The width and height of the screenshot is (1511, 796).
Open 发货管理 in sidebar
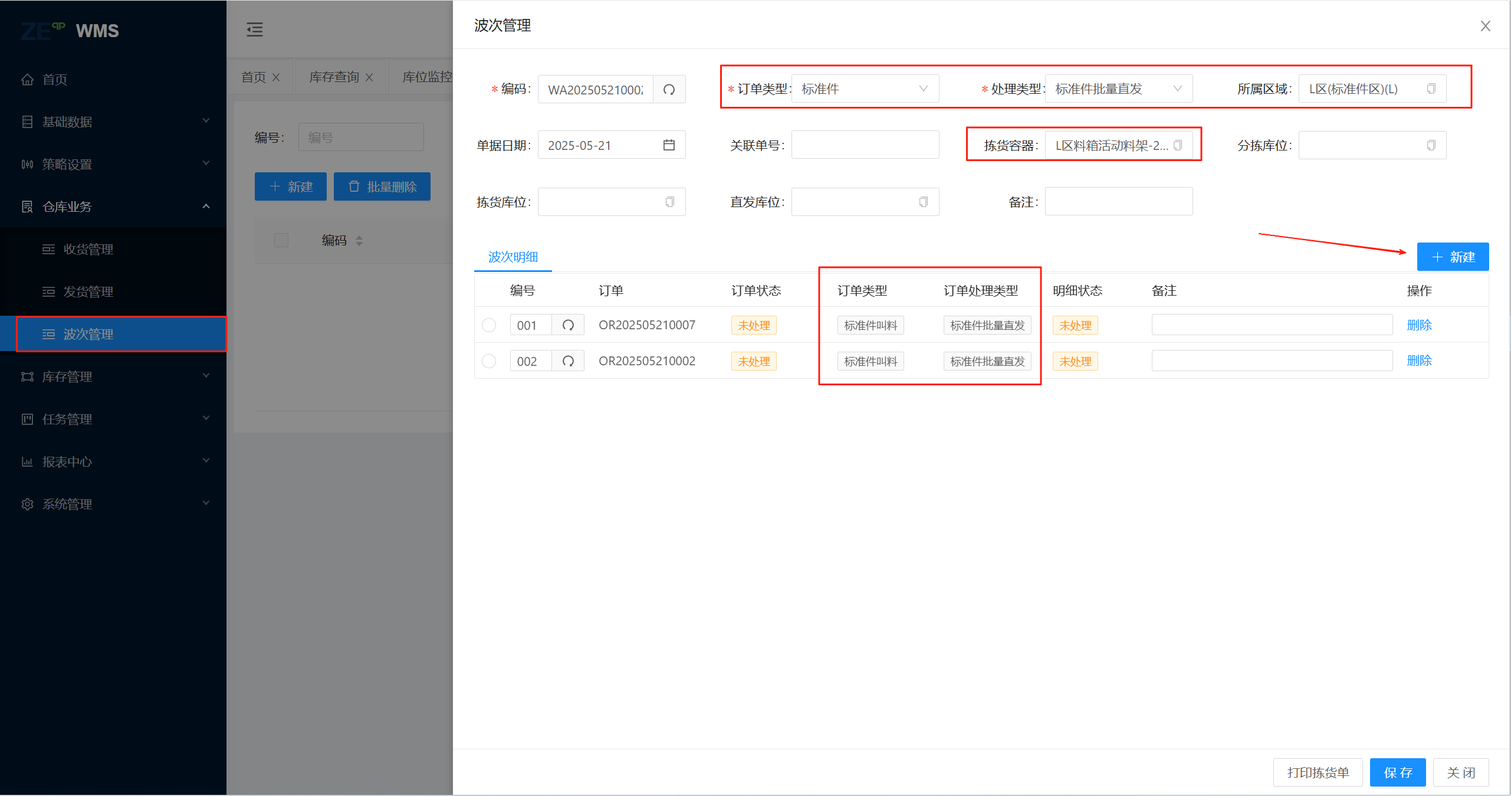(88, 291)
